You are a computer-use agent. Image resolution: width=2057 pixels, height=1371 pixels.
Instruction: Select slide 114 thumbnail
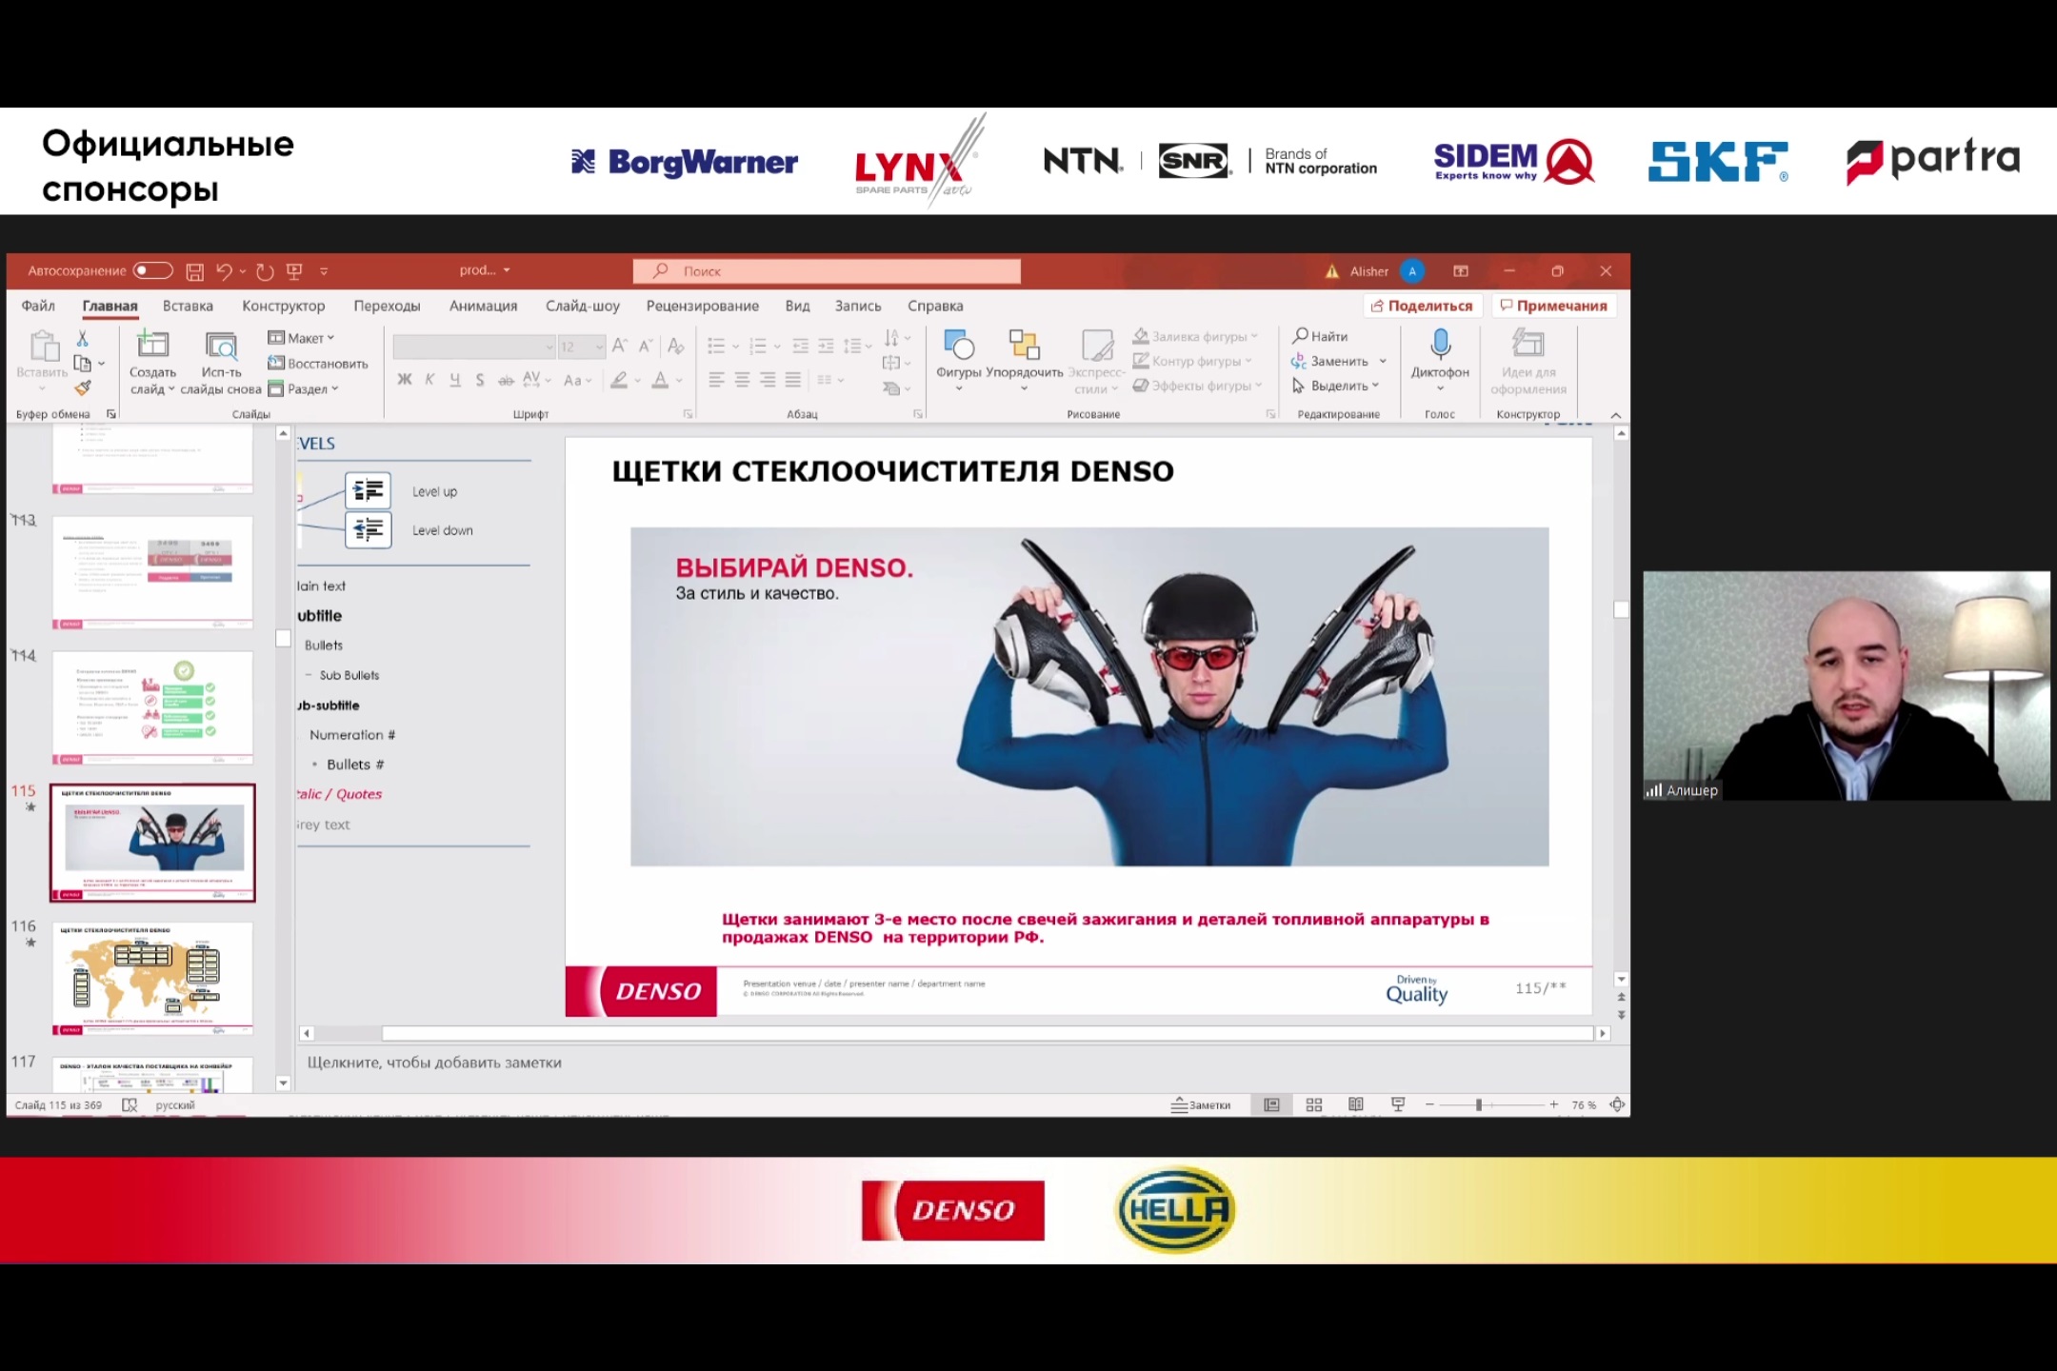[x=152, y=707]
